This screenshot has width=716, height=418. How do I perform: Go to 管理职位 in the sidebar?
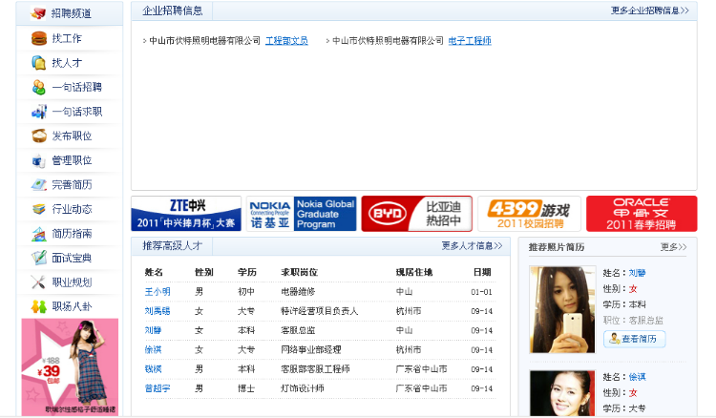pyautogui.click(x=72, y=160)
